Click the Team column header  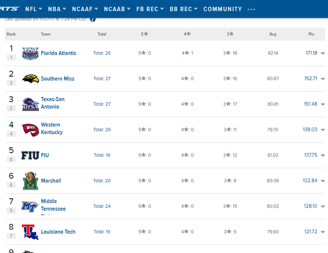(x=46, y=34)
